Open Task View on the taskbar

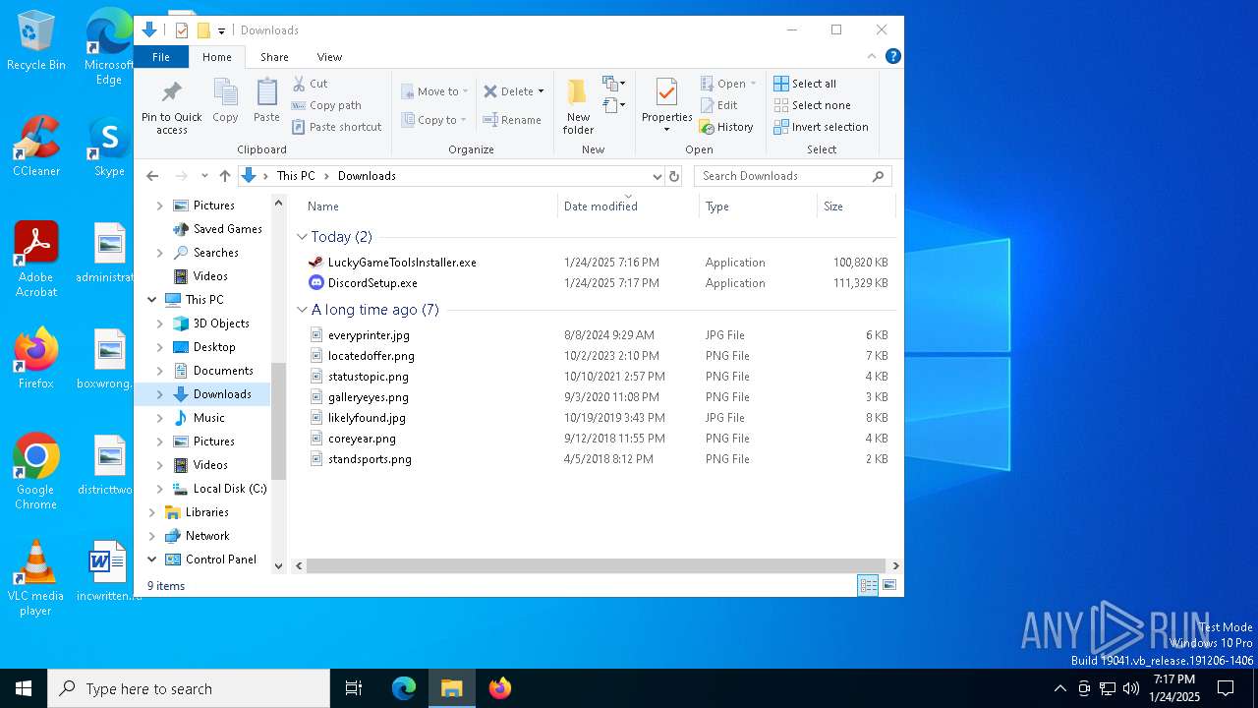[354, 688]
